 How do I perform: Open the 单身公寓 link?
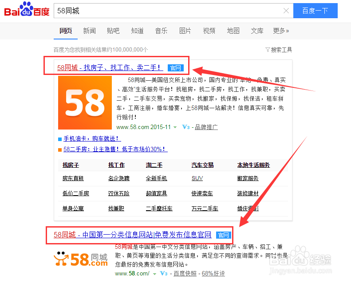(73, 208)
